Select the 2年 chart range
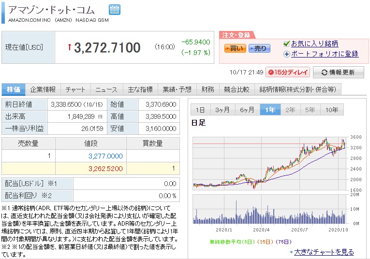Image resolution: width=370 pixels, height=259 pixels. point(290,110)
